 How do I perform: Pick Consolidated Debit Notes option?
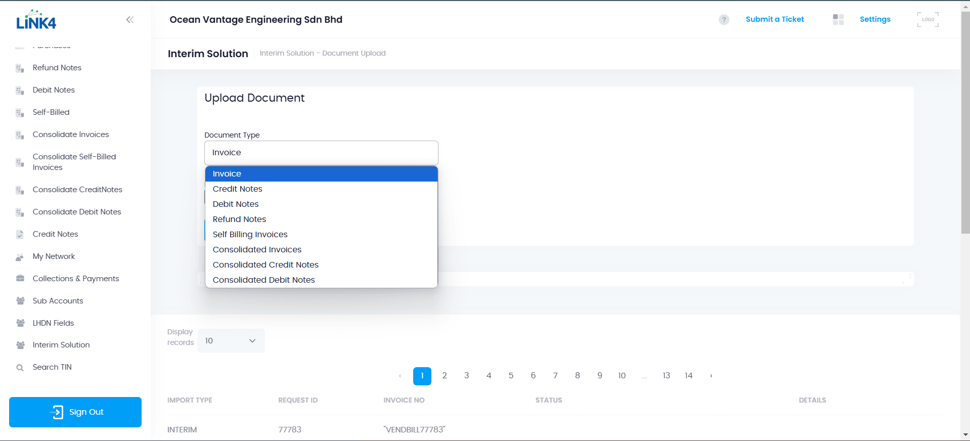[x=263, y=280]
